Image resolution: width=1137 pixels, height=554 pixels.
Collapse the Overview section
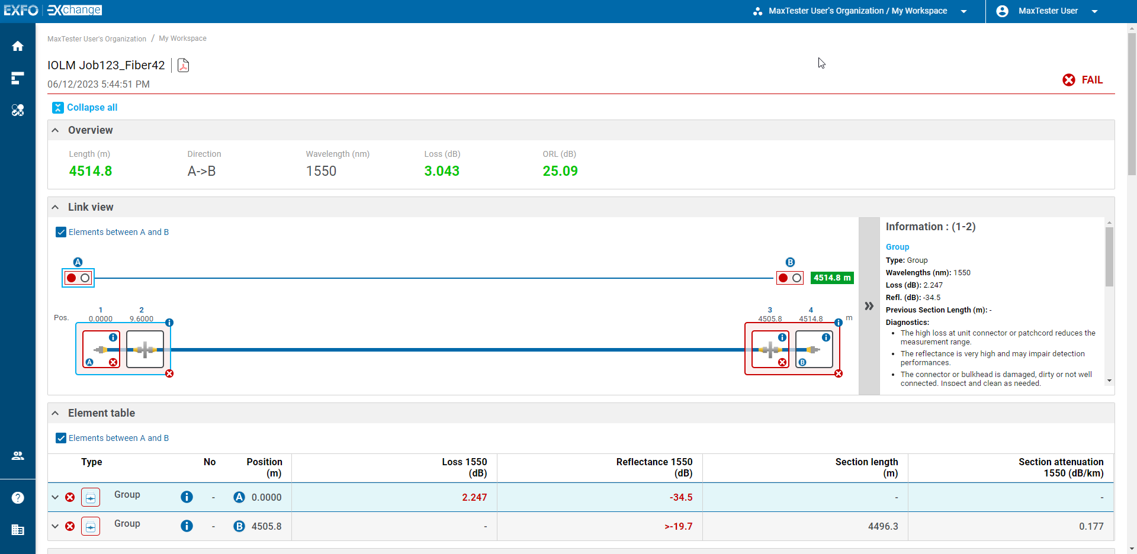coord(55,130)
